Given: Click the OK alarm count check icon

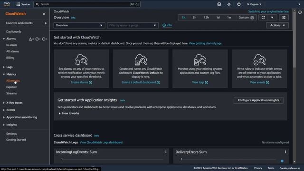Looking at the screenshot, I should [x=37, y=39].
